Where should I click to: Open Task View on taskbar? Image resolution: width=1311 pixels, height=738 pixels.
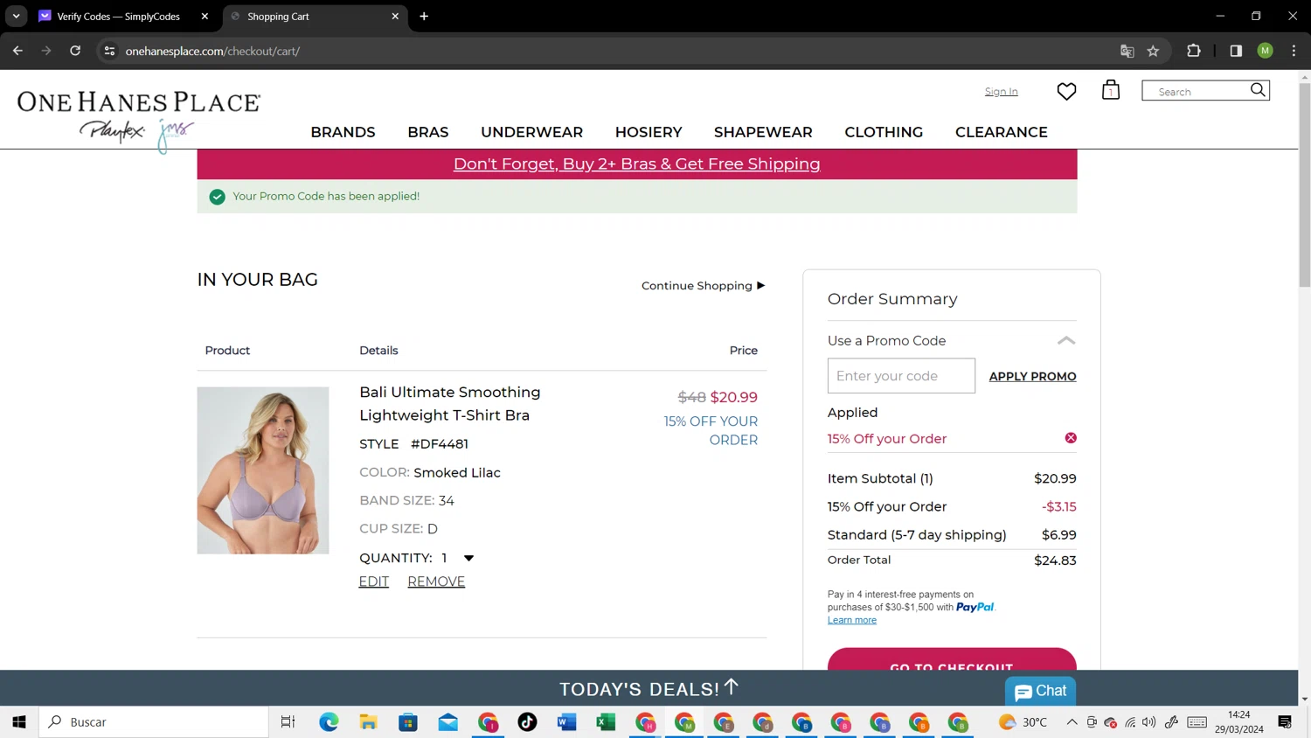pos(288,721)
